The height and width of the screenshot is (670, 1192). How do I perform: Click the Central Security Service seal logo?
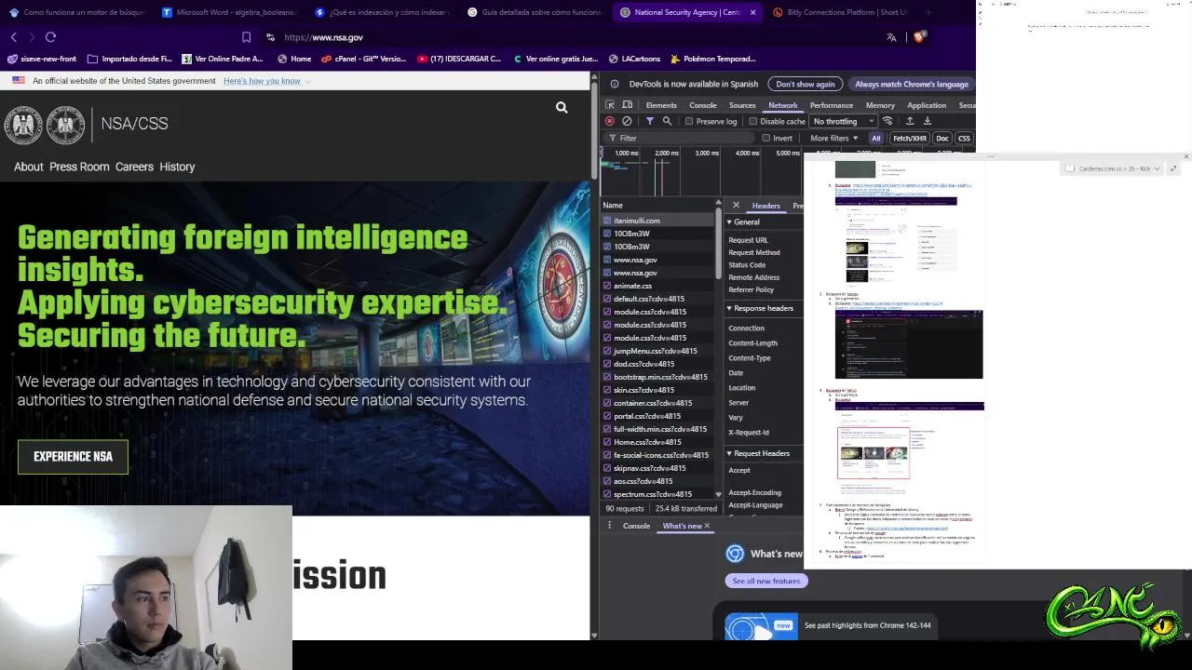tap(65, 125)
